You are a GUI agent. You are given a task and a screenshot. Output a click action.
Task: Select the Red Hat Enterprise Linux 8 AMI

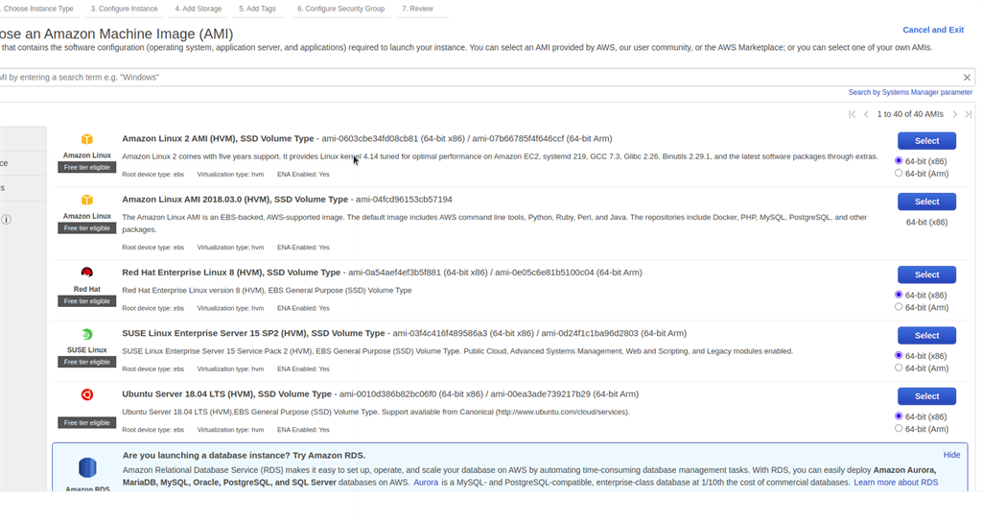tap(927, 274)
